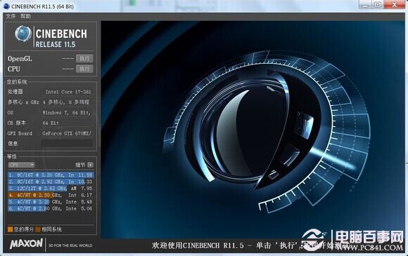This screenshot has width=408, height=256.
Task: Run the CPU test with 执行
Action: [84, 69]
